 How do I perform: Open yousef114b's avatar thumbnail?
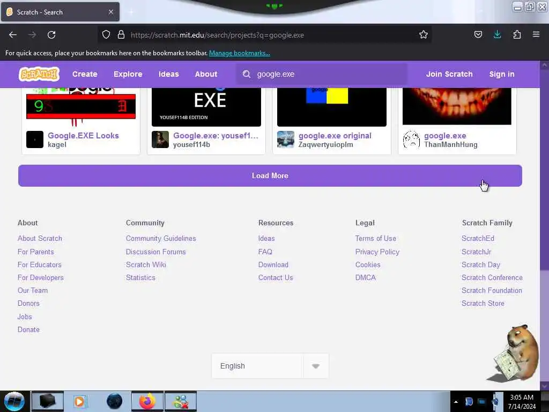click(x=160, y=139)
